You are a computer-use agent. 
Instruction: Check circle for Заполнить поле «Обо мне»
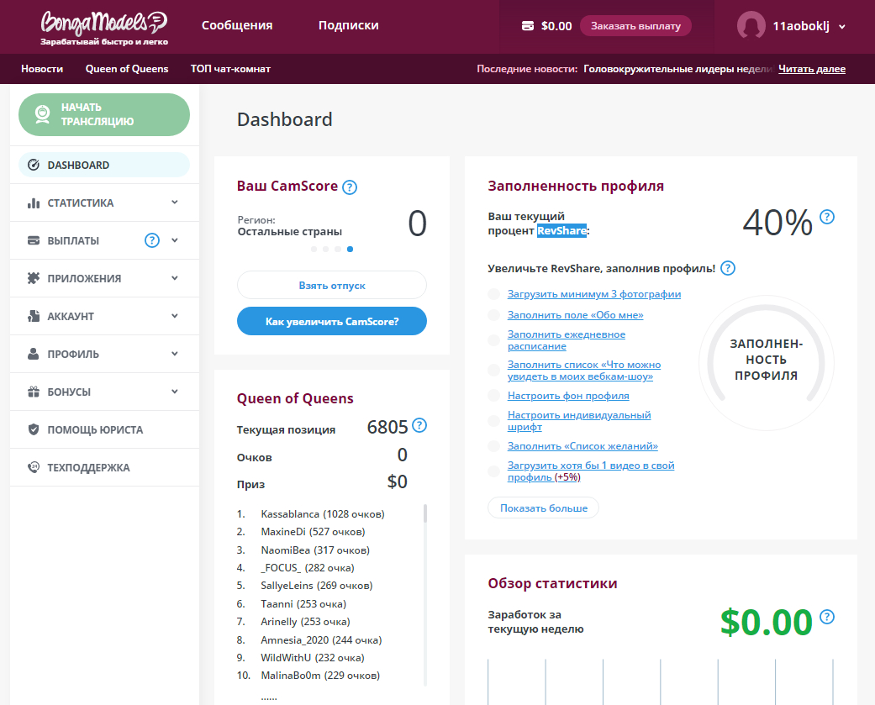coord(494,315)
